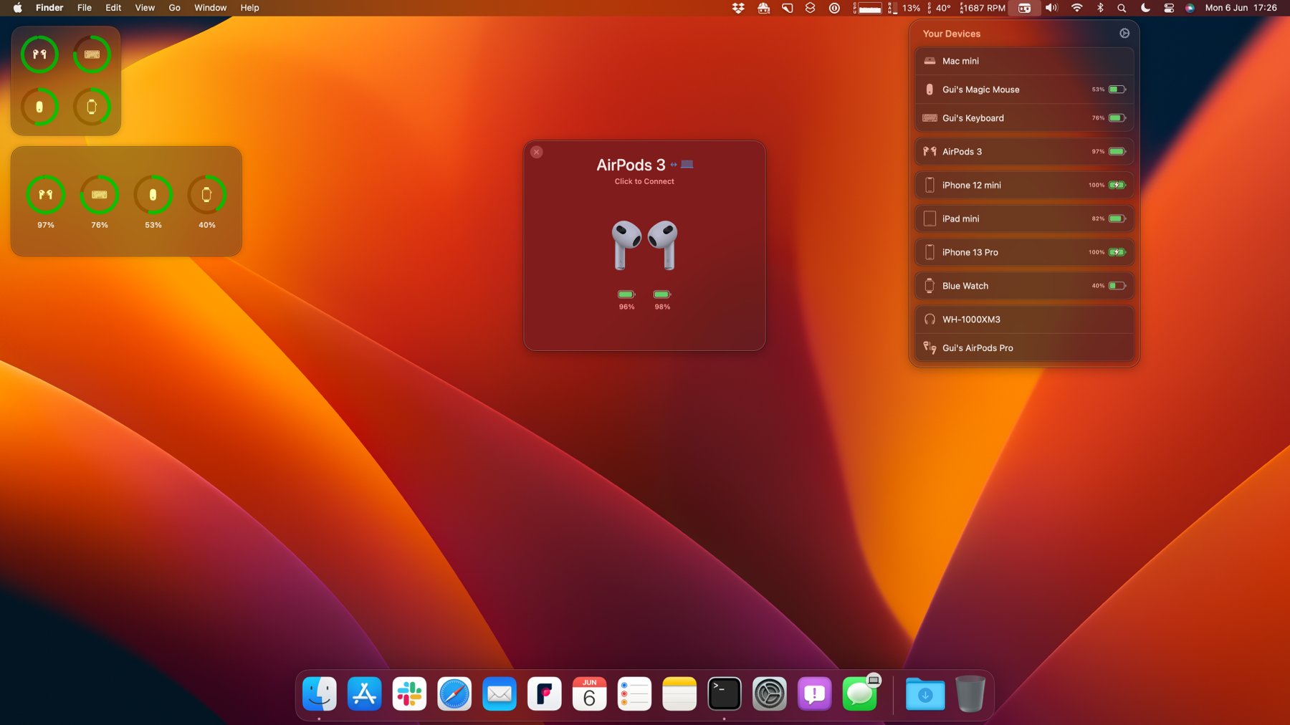Open Notes from the Dock
This screenshot has width=1290, height=725.
click(679, 693)
